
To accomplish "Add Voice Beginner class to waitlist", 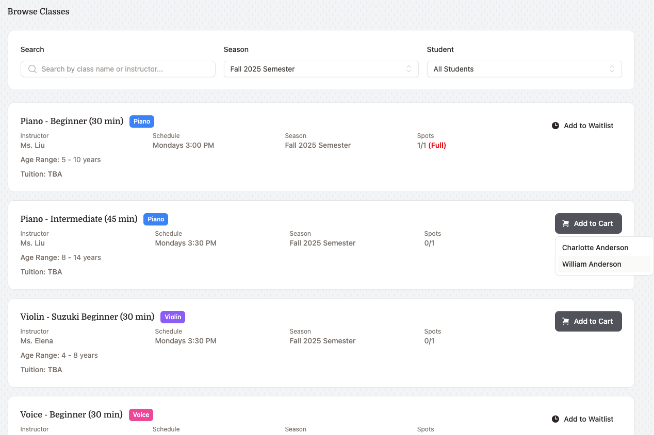I will [583, 419].
